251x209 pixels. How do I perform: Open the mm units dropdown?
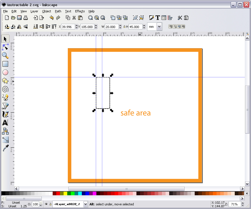tap(159, 27)
